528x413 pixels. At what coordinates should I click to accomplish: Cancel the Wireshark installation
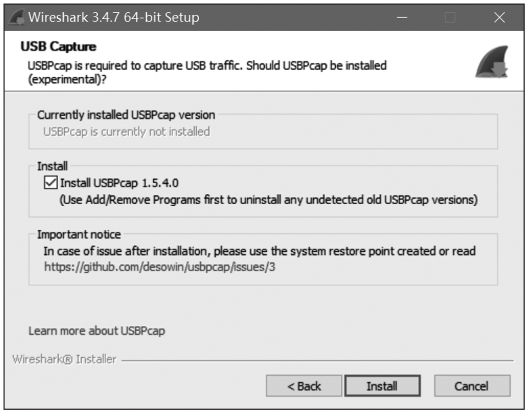click(x=472, y=386)
